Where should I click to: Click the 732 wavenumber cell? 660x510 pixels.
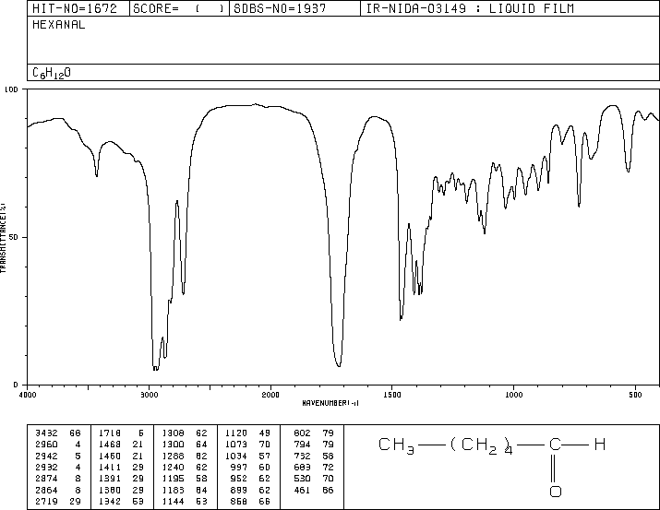click(302, 456)
